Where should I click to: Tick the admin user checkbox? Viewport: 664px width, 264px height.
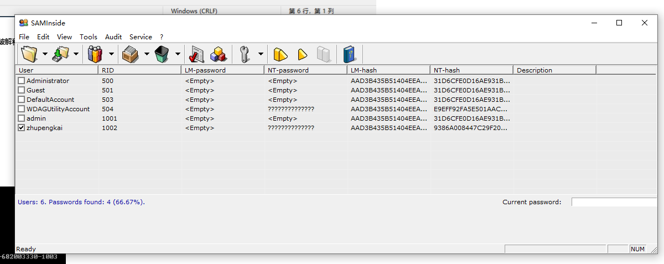point(22,118)
